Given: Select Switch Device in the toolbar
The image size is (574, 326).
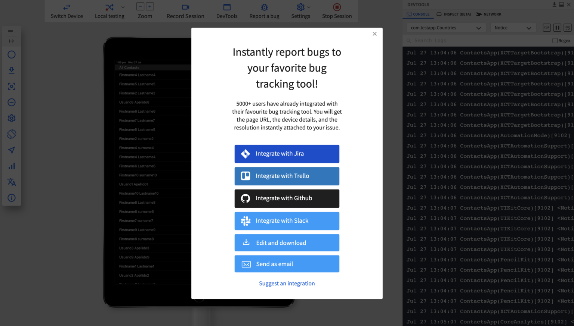Looking at the screenshot, I should point(67,11).
